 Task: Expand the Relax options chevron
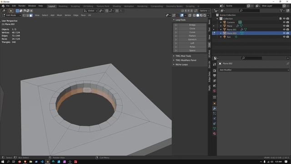[x=176, y=47]
